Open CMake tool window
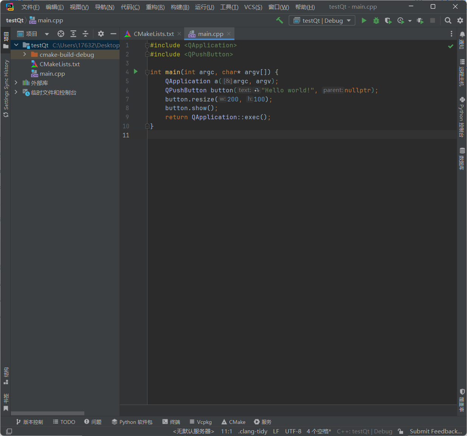 (x=233, y=422)
